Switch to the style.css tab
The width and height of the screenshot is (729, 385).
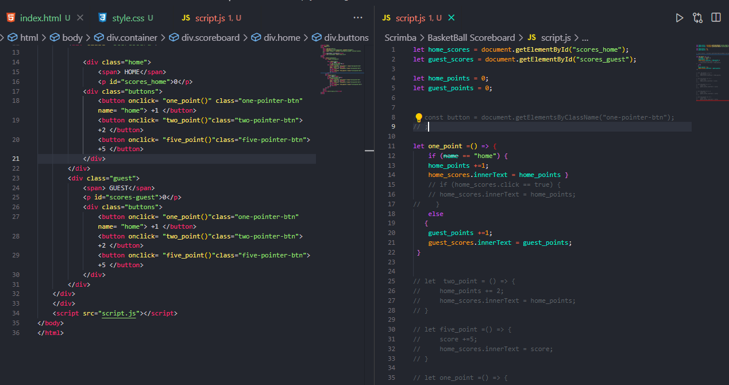tap(128, 18)
